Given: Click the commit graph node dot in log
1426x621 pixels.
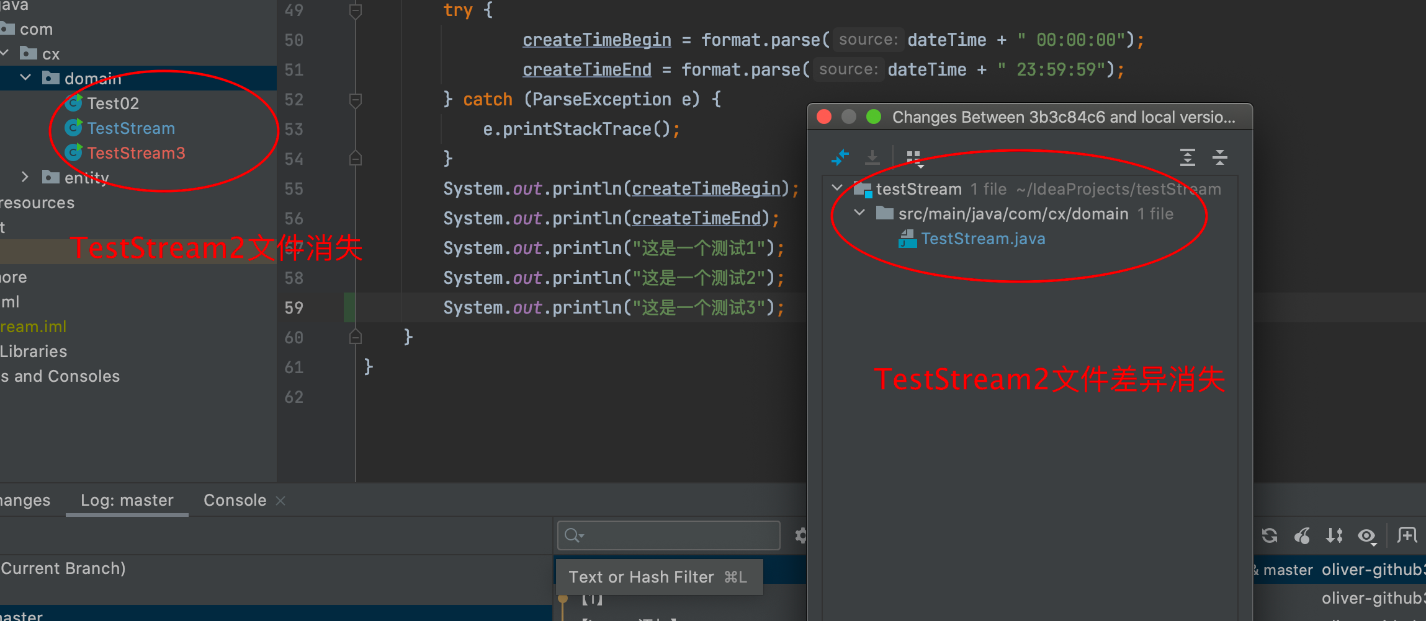Looking at the screenshot, I should [563, 599].
